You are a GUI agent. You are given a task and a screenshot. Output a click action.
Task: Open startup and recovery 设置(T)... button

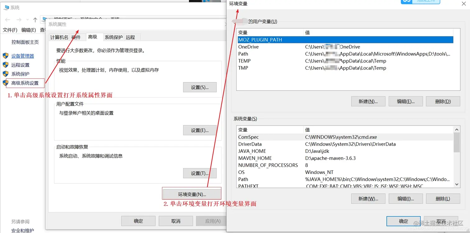point(200,173)
